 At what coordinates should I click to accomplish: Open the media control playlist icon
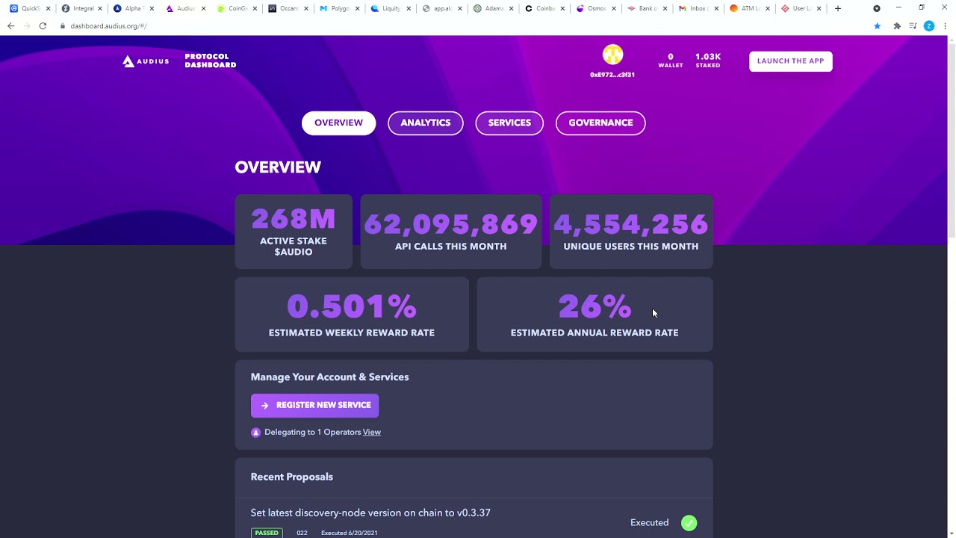[913, 25]
